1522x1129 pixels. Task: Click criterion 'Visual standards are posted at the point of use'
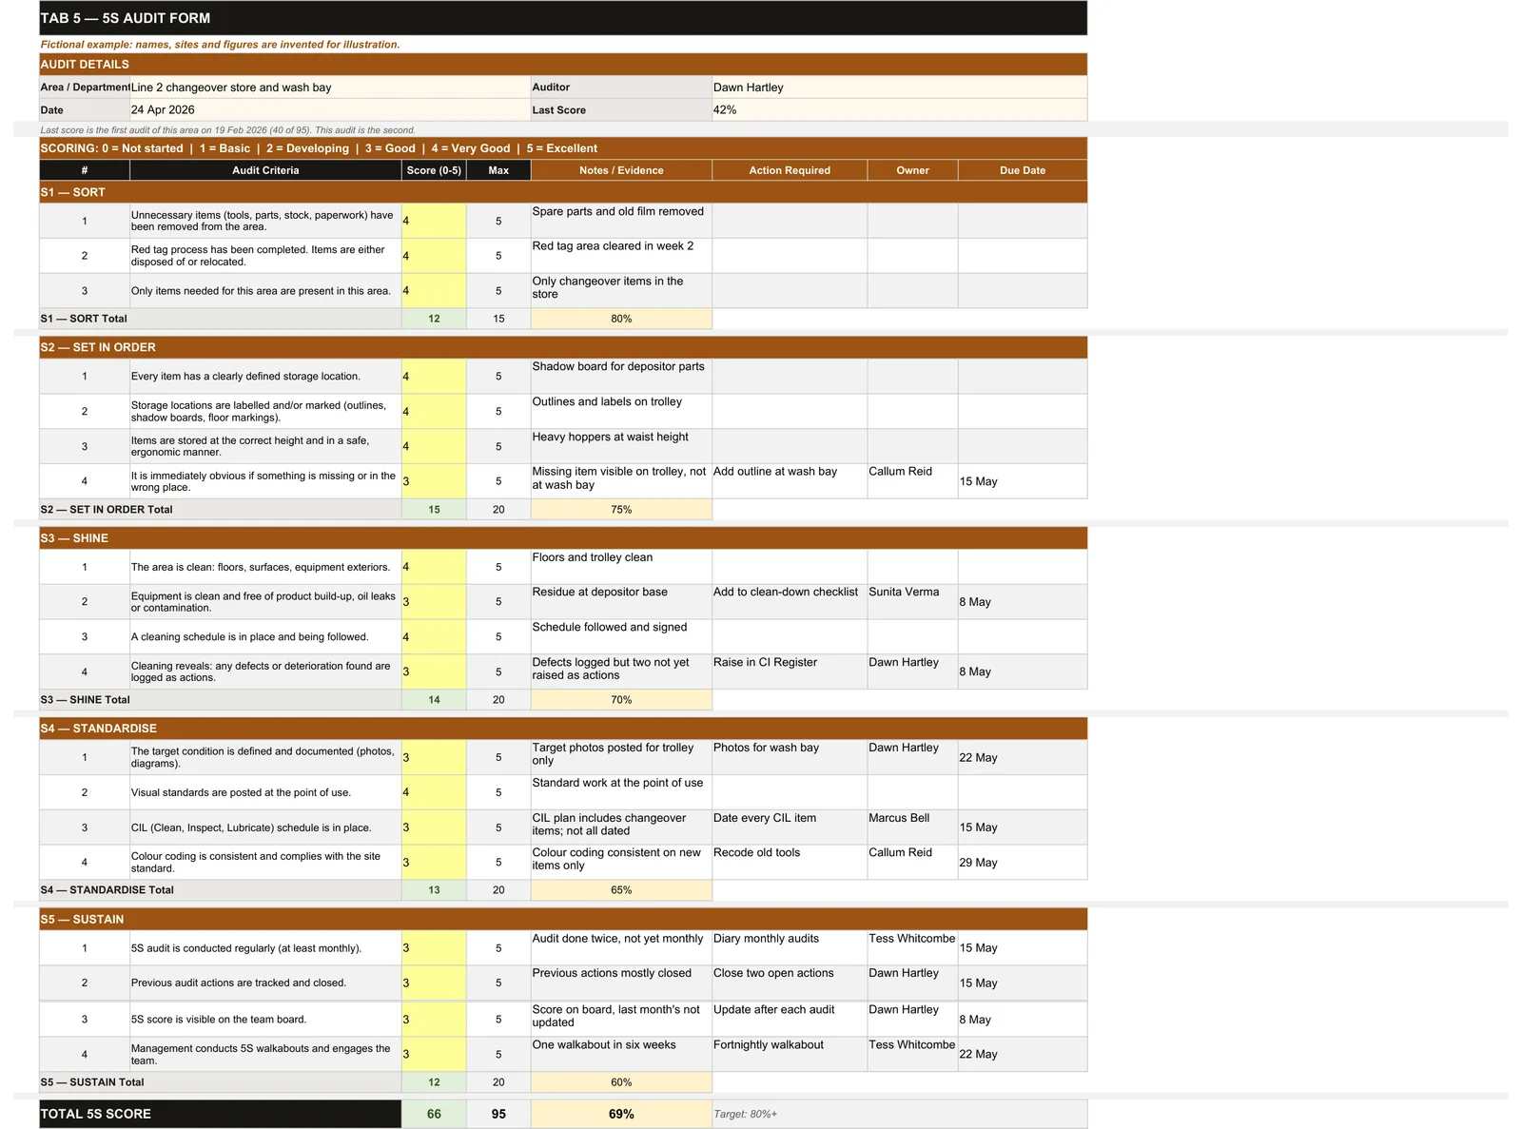pyautogui.click(x=265, y=792)
